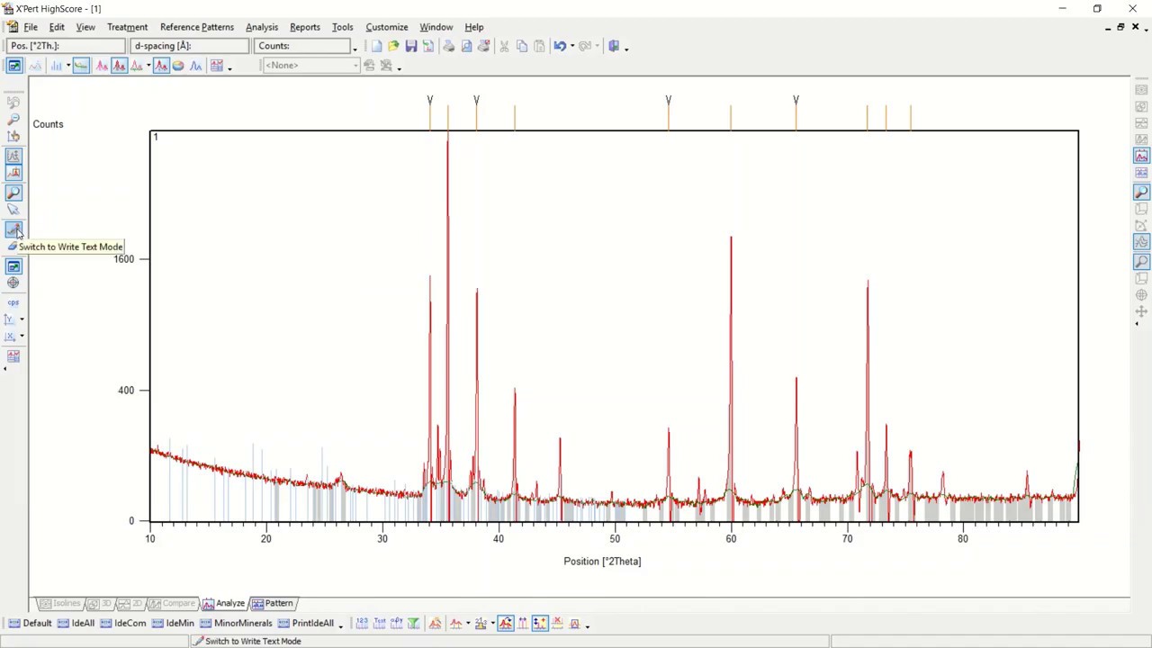The width and height of the screenshot is (1152, 648).
Task: Expand the <None> combo box
Action: pyautogui.click(x=355, y=66)
